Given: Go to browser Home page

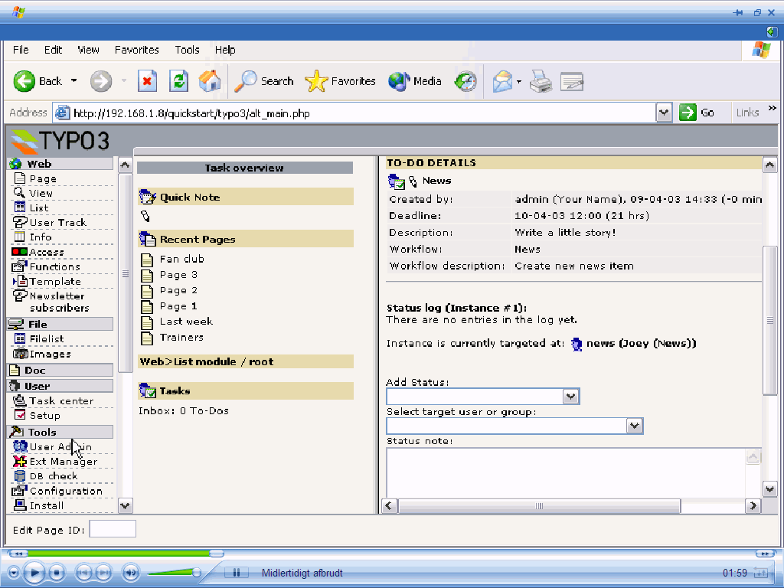Looking at the screenshot, I should [x=210, y=81].
